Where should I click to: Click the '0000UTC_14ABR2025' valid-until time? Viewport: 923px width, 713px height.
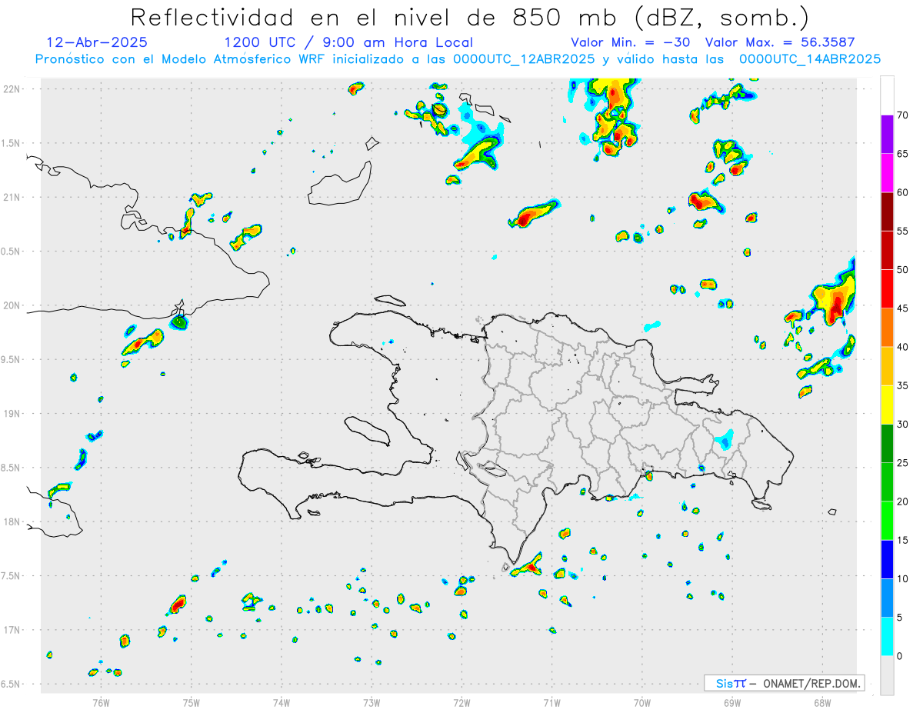(810, 59)
